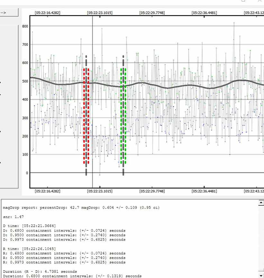Click the report scrollbar up arrow
The image size is (264, 278).
(x=261, y=202)
